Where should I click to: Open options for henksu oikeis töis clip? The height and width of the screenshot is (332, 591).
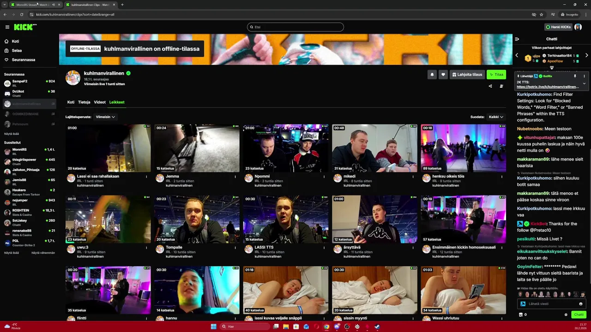[x=501, y=177]
